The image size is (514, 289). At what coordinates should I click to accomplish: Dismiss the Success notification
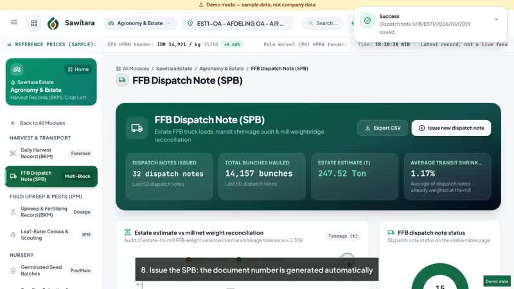496,19
